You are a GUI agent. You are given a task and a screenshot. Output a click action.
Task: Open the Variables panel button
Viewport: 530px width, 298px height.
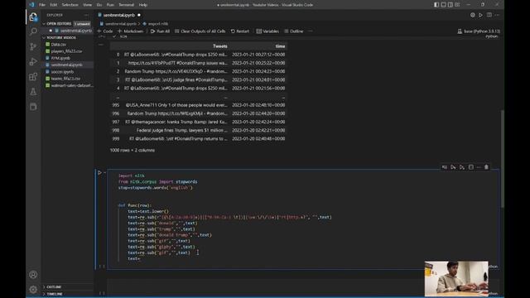267,31
